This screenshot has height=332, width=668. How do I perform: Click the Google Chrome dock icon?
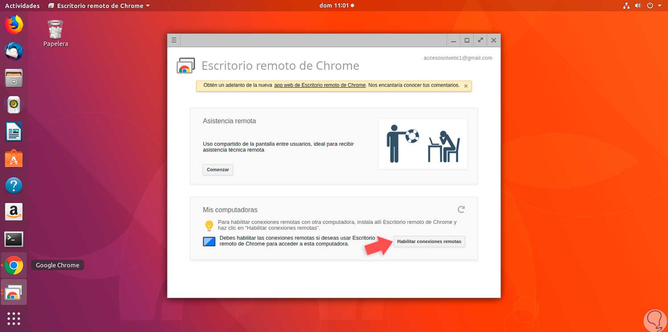(14, 266)
